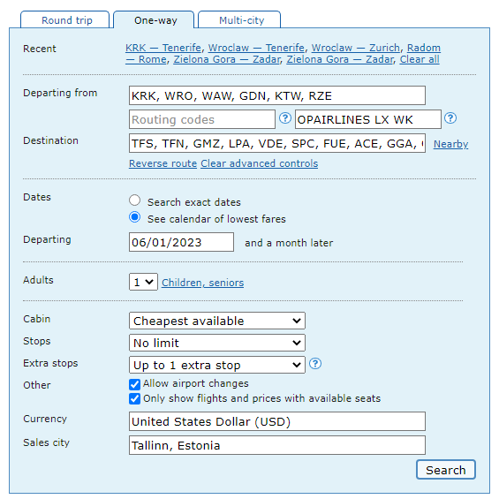Click the Currency field
This screenshot has width=499, height=499.
coord(277,421)
